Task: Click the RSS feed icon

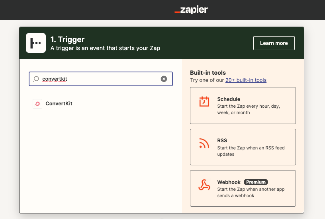Action: click(204, 143)
